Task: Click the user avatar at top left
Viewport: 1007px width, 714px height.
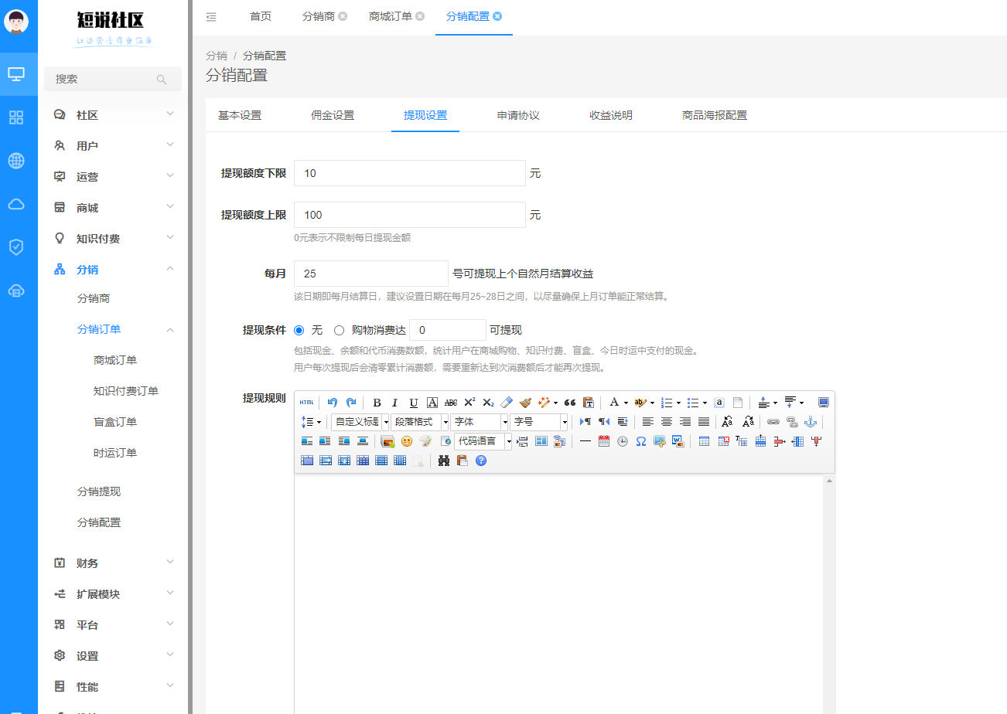Action: click(x=16, y=22)
